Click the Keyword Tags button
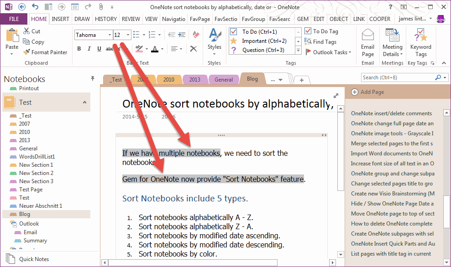Image resolution: width=451 pixels, height=267 pixels. (x=421, y=43)
